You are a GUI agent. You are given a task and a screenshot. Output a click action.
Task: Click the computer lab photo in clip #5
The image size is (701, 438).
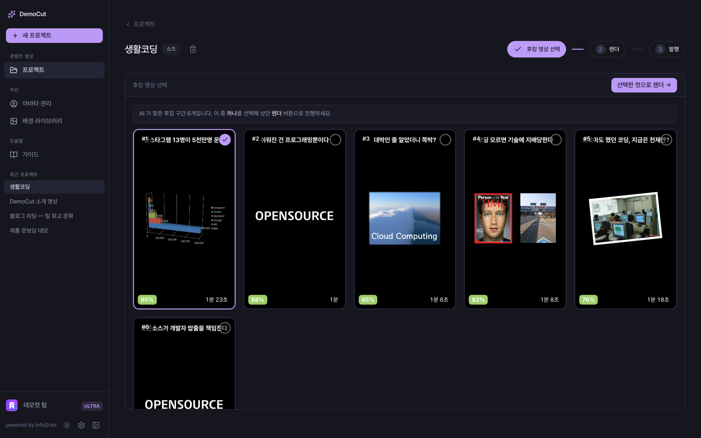click(x=626, y=218)
